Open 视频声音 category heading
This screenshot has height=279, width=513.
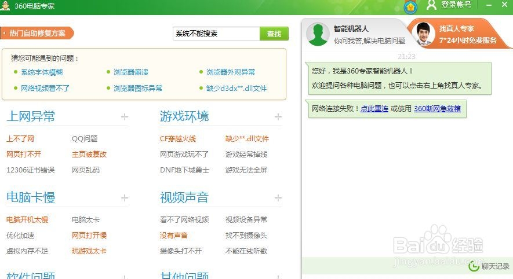(184, 197)
